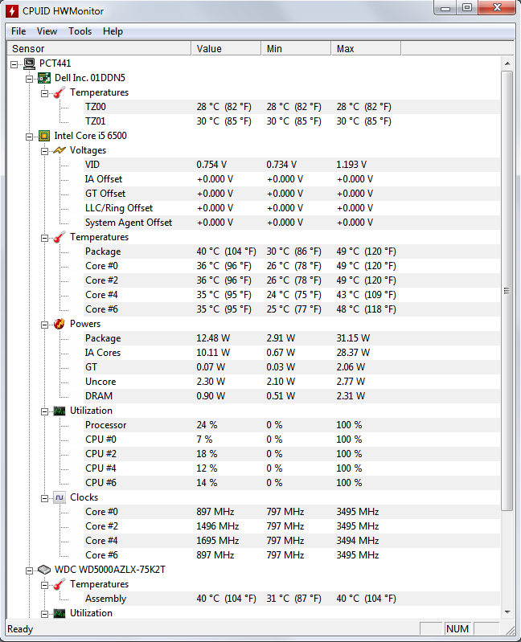Image resolution: width=521 pixels, height=642 pixels.
Task: Open the View menu
Action: tap(47, 31)
